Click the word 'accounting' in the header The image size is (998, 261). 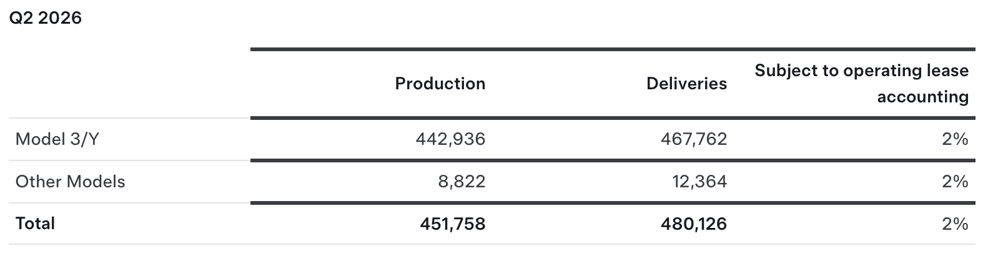click(x=923, y=97)
